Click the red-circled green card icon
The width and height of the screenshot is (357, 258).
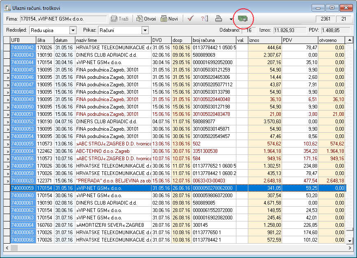pos(243,18)
